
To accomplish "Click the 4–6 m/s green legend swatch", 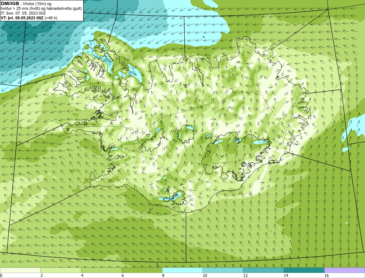I will 101,270.
